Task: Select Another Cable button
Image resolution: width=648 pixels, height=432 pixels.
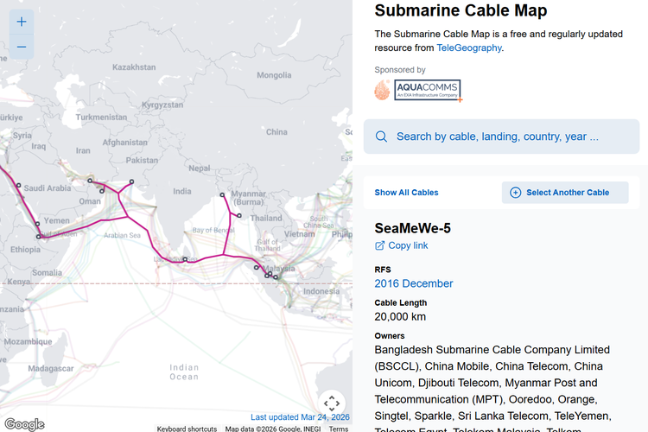Action: click(565, 193)
